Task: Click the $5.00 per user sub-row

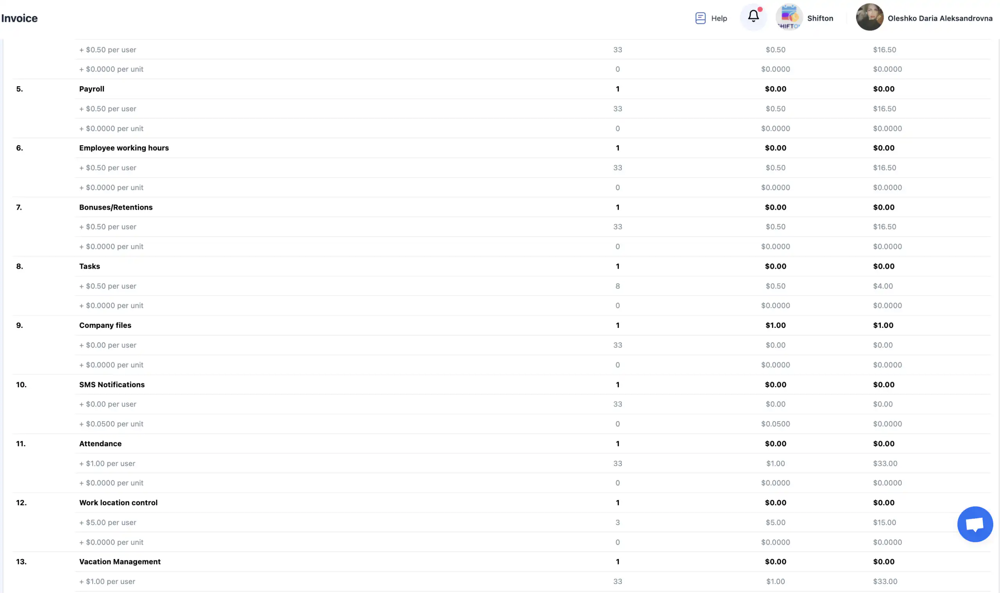Action: coord(108,523)
